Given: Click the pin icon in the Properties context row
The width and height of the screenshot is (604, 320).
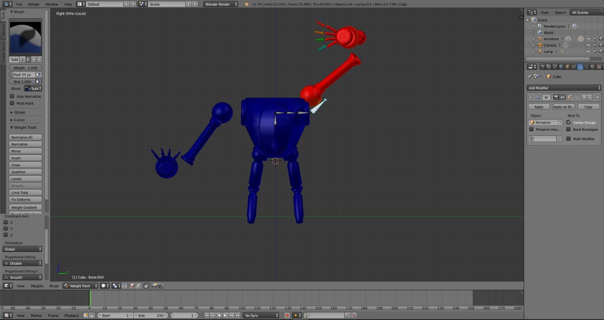Looking at the screenshot, I should tap(530, 76).
